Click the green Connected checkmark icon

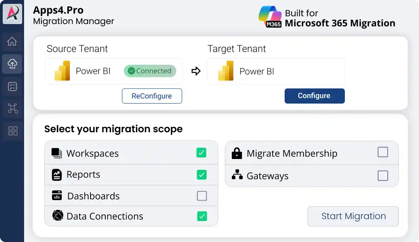(131, 71)
